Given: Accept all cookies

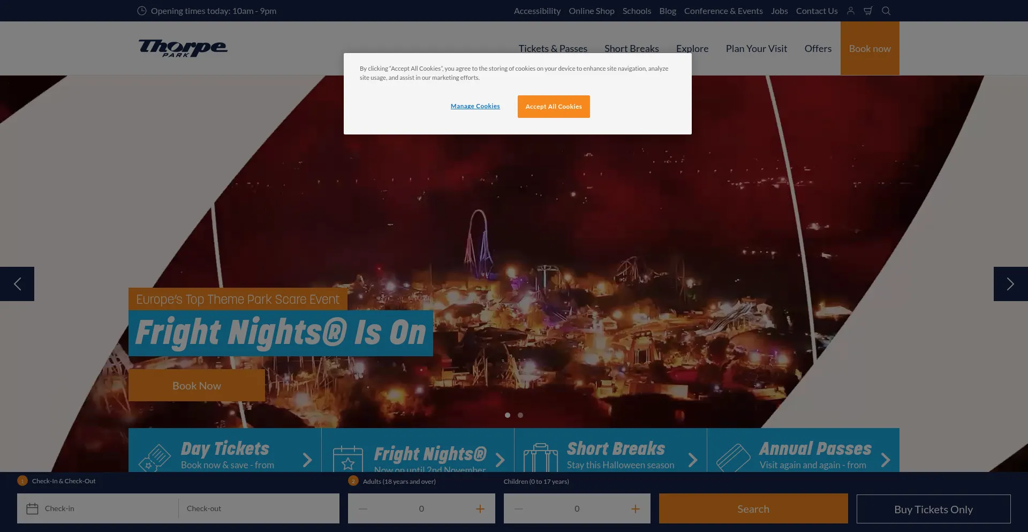Looking at the screenshot, I should tap(554, 107).
